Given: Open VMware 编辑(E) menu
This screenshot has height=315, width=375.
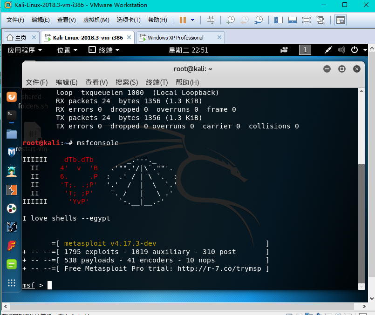Looking at the screenshot, I should tap(41, 20).
